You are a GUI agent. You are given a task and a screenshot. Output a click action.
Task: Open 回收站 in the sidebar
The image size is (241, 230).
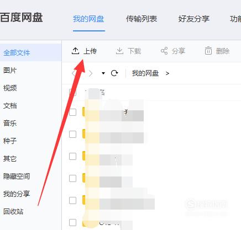(13, 211)
